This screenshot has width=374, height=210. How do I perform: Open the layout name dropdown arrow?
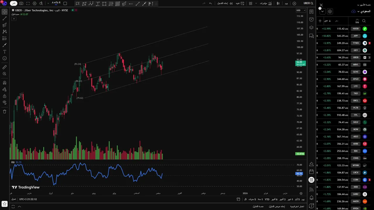(48, 3)
